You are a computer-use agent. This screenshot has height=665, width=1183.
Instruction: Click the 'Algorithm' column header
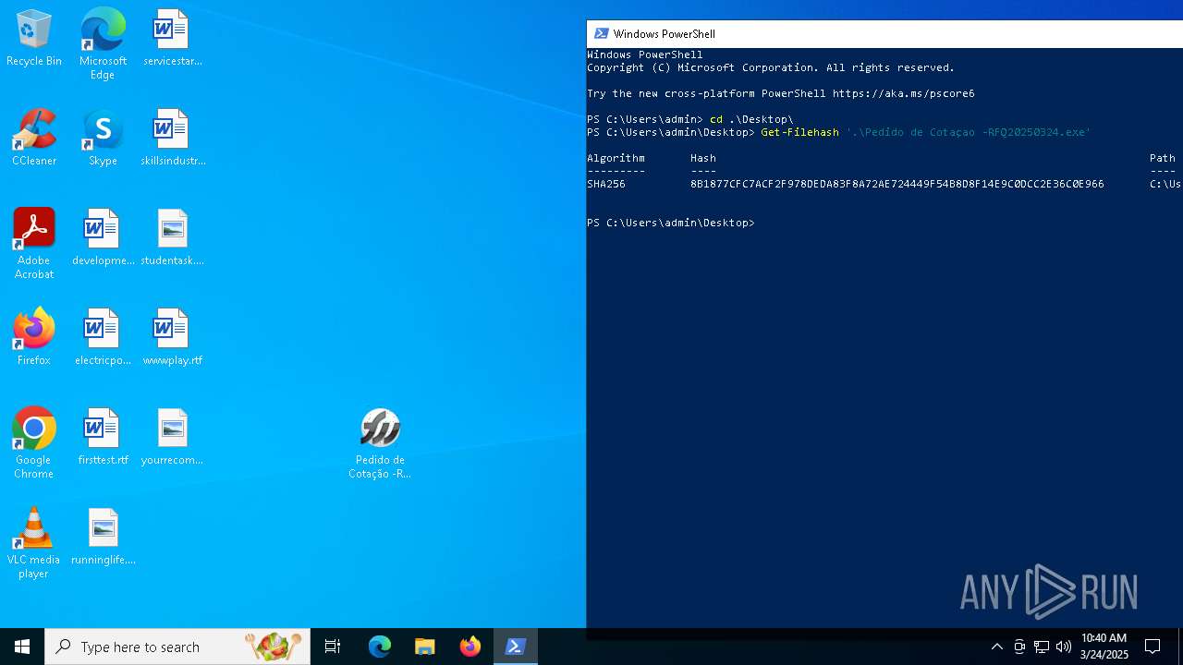(x=616, y=158)
